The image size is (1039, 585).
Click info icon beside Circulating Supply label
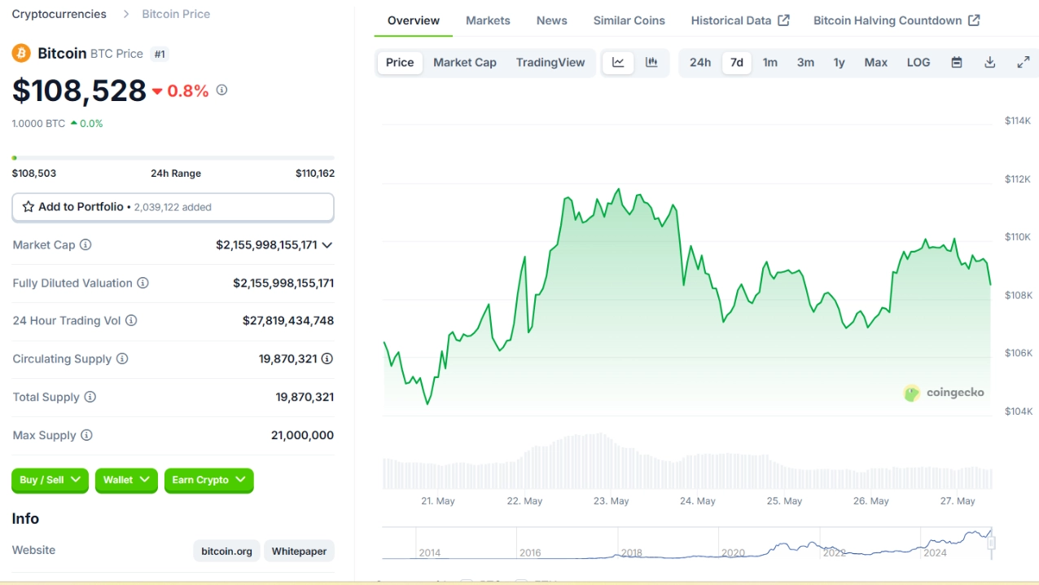click(122, 358)
